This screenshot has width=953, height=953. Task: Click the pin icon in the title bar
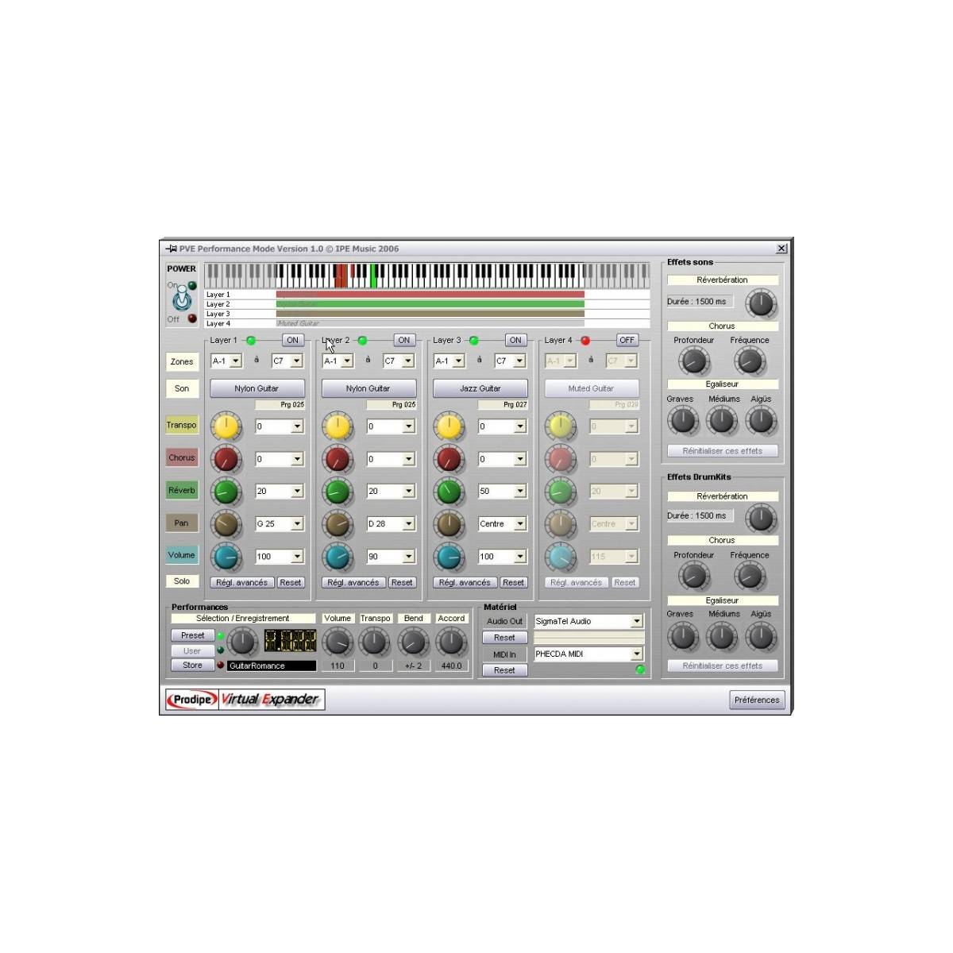(x=171, y=249)
